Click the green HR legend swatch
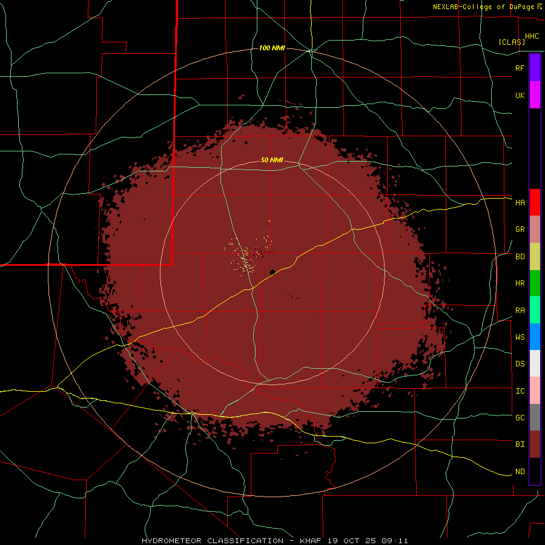Screen dimensions: 545x545 click(535, 283)
